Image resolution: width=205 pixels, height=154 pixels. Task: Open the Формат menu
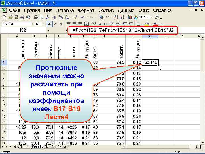(86, 11)
